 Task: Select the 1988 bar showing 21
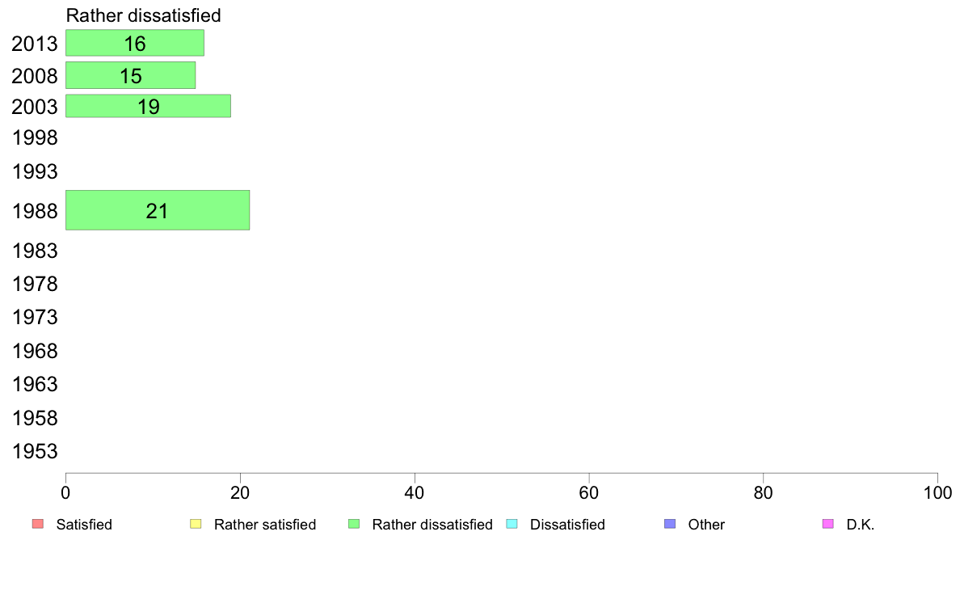[x=158, y=210]
